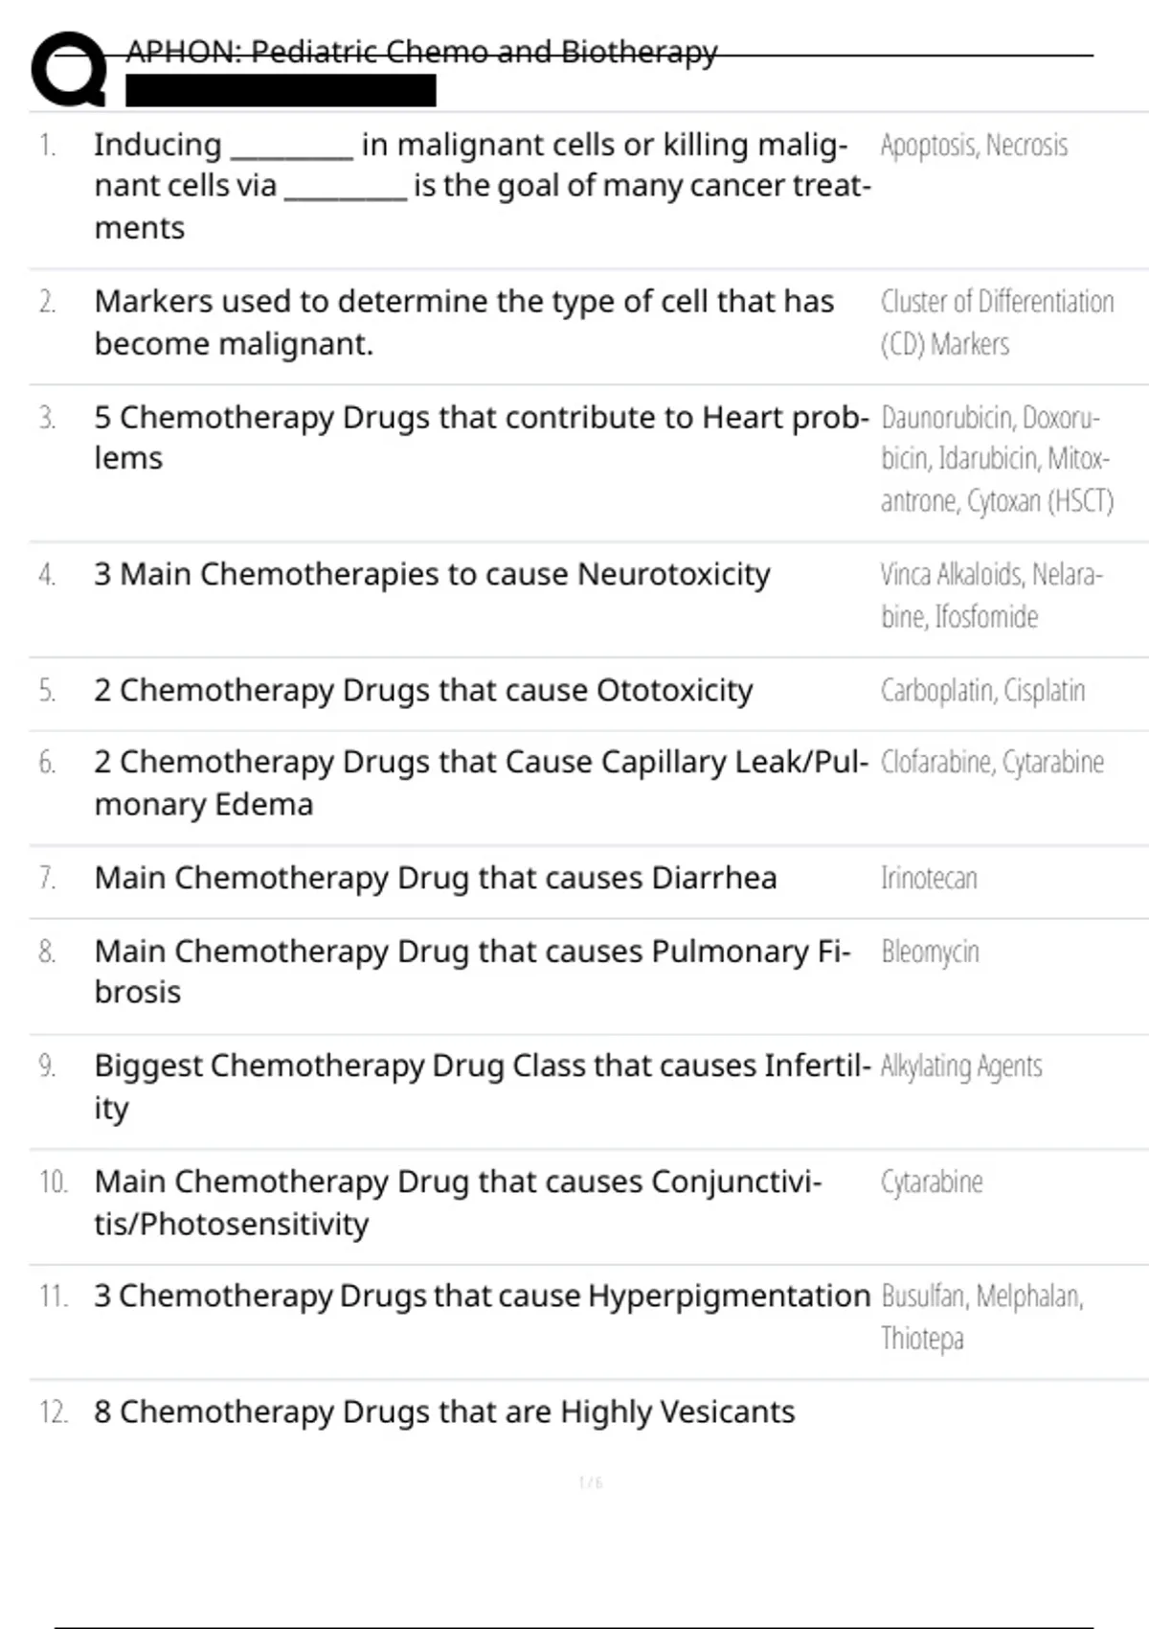The image size is (1149, 1629).
Task: Click the Bleomycin answer
Action: [930, 952]
